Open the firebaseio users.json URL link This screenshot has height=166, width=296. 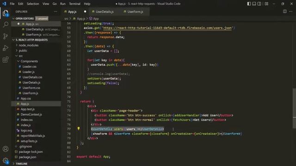tap(167, 28)
